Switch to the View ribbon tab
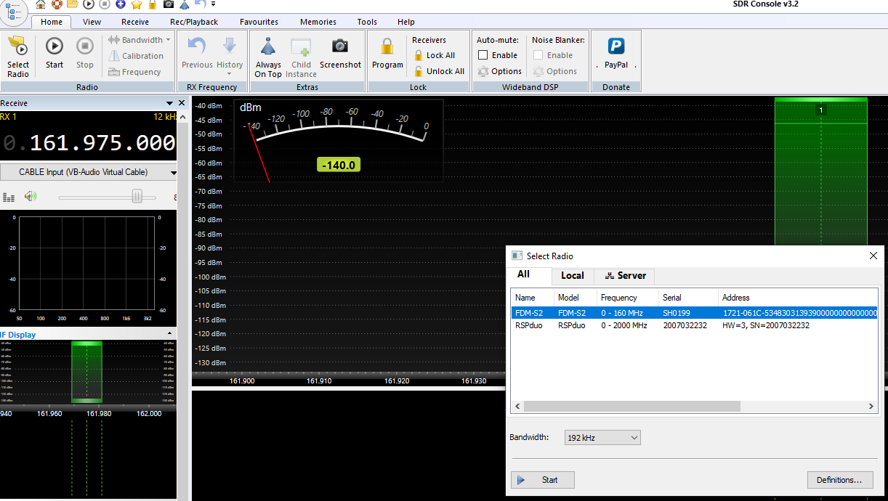 (x=92, y=22)
